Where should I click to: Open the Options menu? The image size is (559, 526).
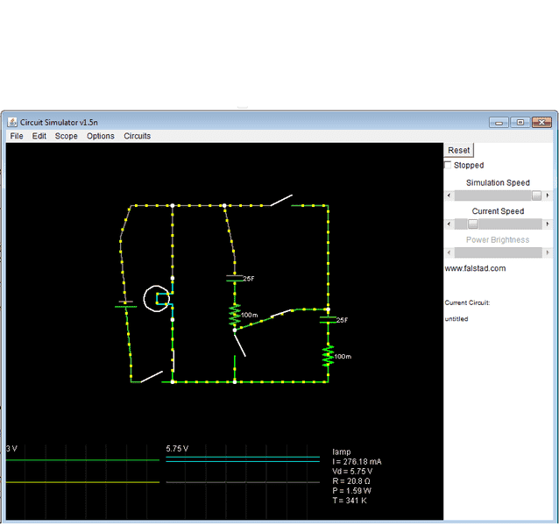pos(101,136)
